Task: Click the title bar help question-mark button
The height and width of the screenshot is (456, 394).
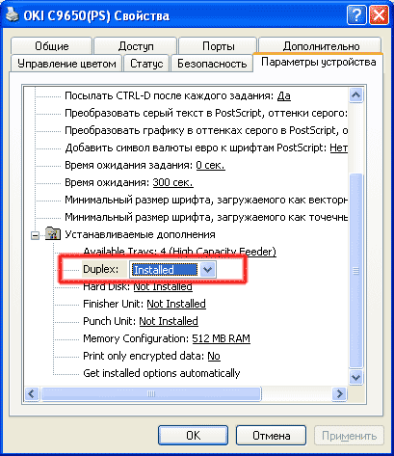Action: point(356,15)
